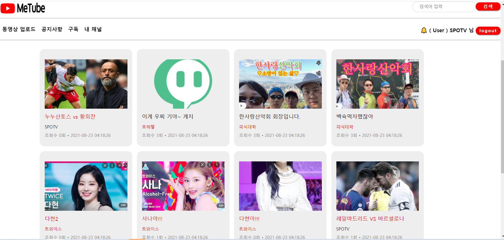Click the title 백숙먹자했잖아

pyautogui.click(x=355, y=117)
